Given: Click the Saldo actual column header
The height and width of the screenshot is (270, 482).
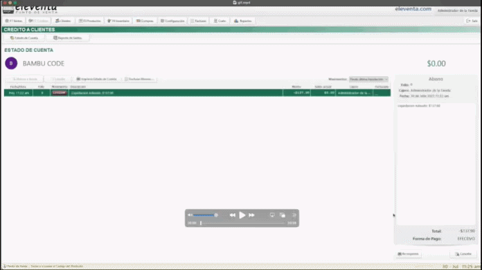Looking at the screenshot, I should [x=323, y=87].
